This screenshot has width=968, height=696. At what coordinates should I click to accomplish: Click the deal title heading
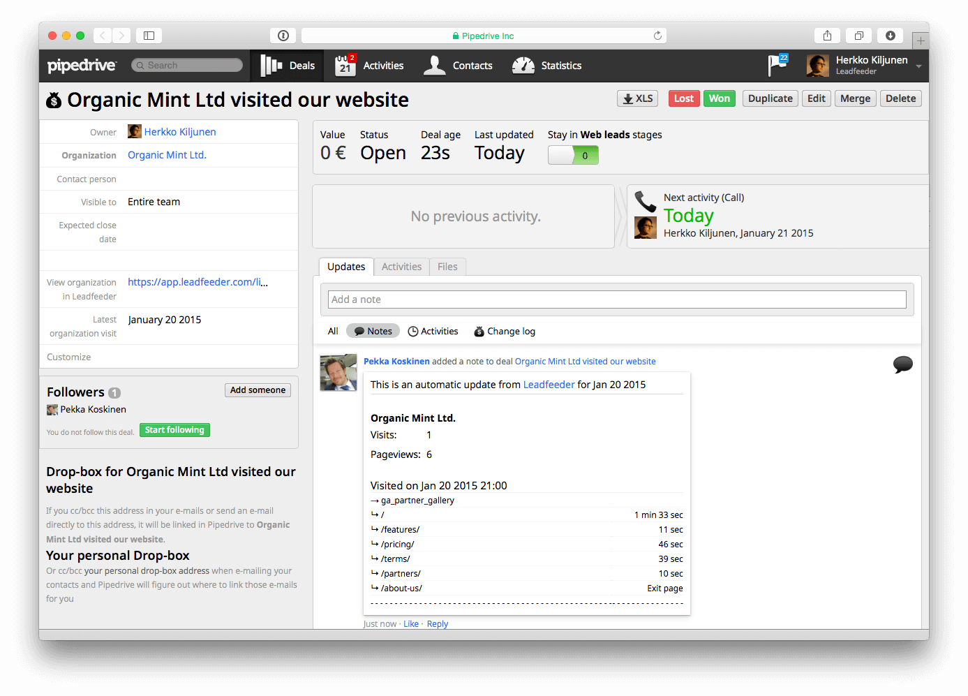click(238, 100)
